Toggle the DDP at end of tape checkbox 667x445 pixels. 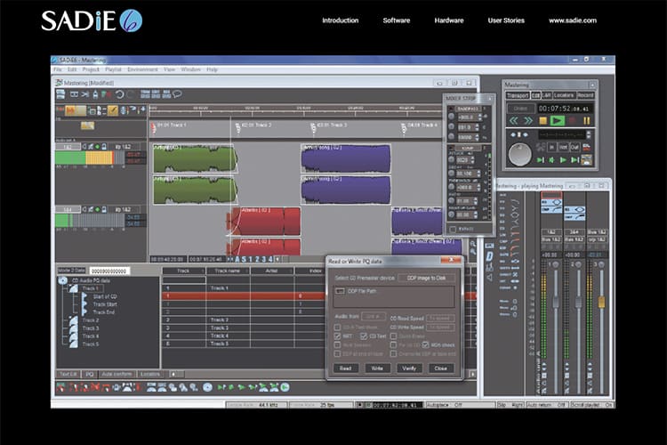pos(337,354)
